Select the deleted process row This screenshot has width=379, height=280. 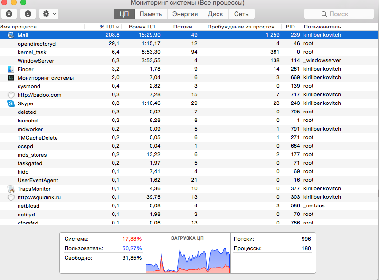pos(189,112)
